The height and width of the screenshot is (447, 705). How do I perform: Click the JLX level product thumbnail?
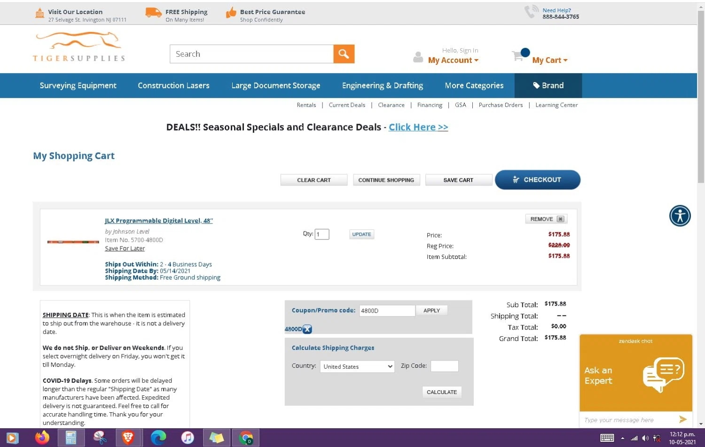(73, 242)
